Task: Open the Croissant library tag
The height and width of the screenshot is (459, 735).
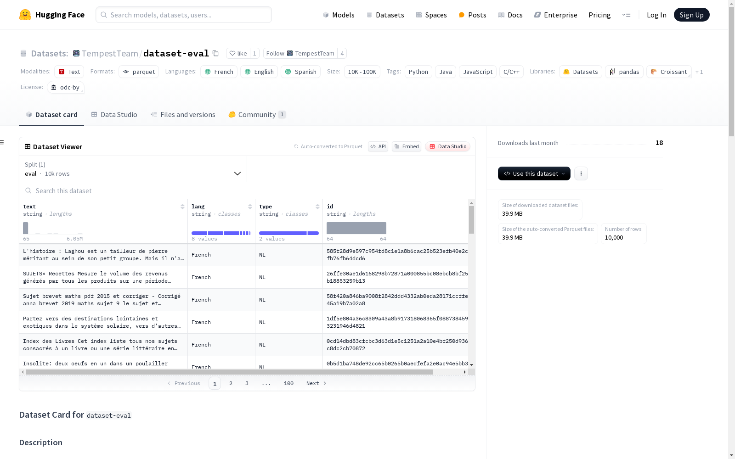Action: click(x=669, y=72)
